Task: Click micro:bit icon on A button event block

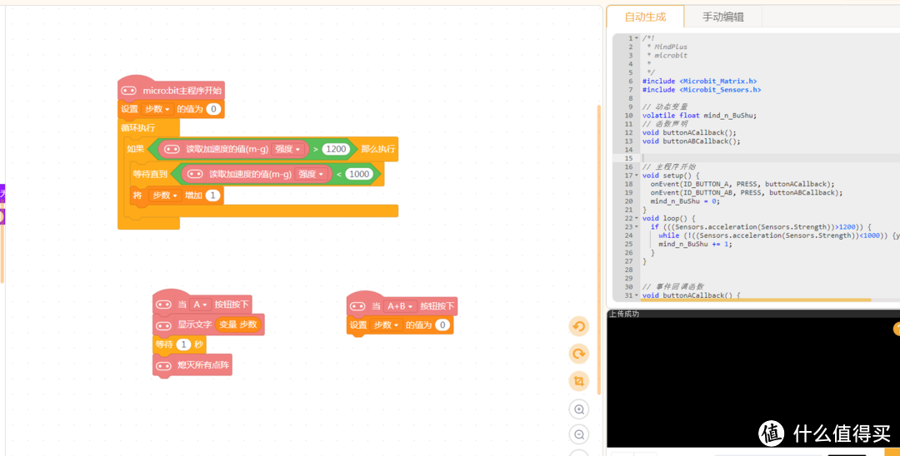Action: point(163,305)
